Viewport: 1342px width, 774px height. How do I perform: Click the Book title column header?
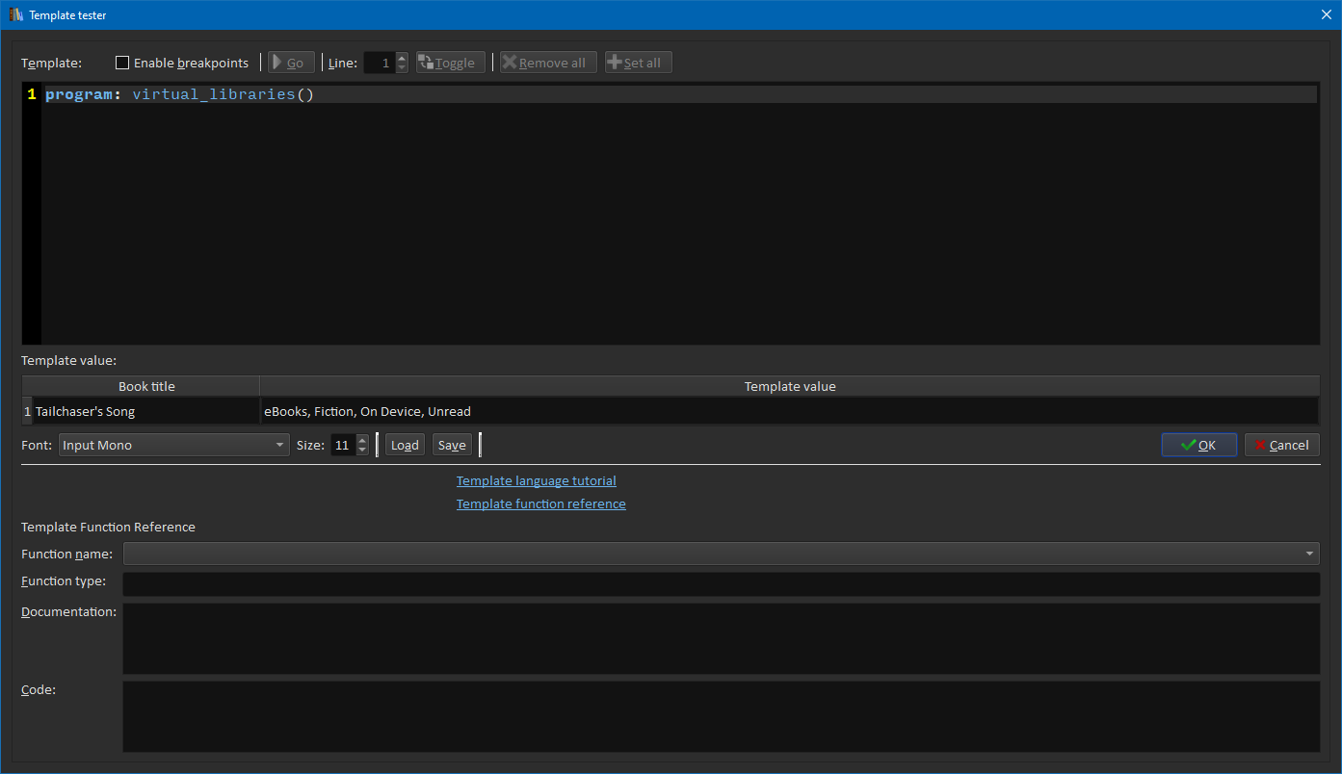146,386
